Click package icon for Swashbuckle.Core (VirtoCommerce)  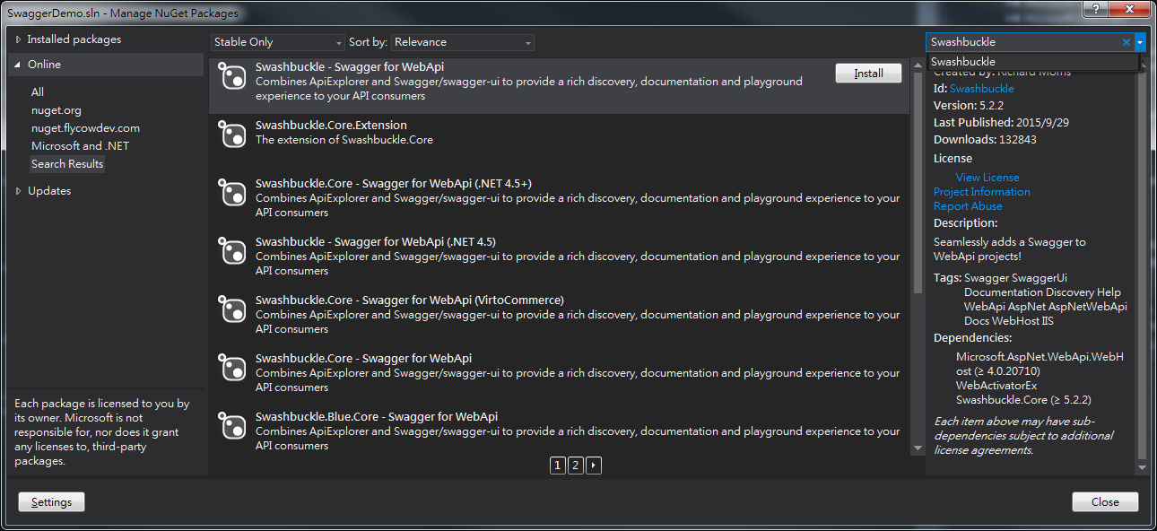[x=232, y=310]
